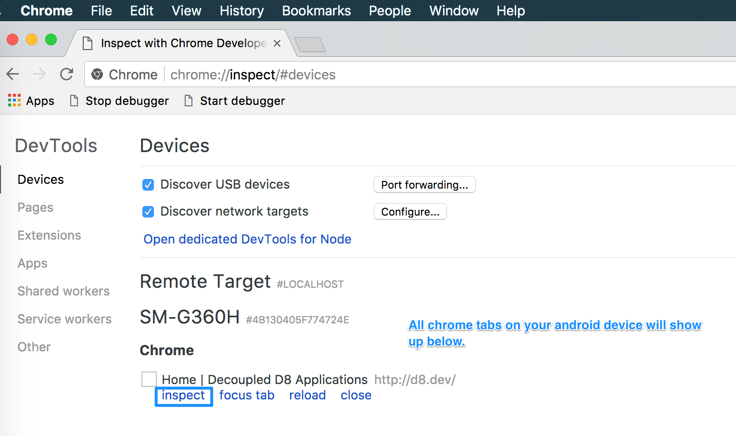This screenshot has width=736, height=436.
Task: Click the favicon of the current tab
Action: [88, 43]
